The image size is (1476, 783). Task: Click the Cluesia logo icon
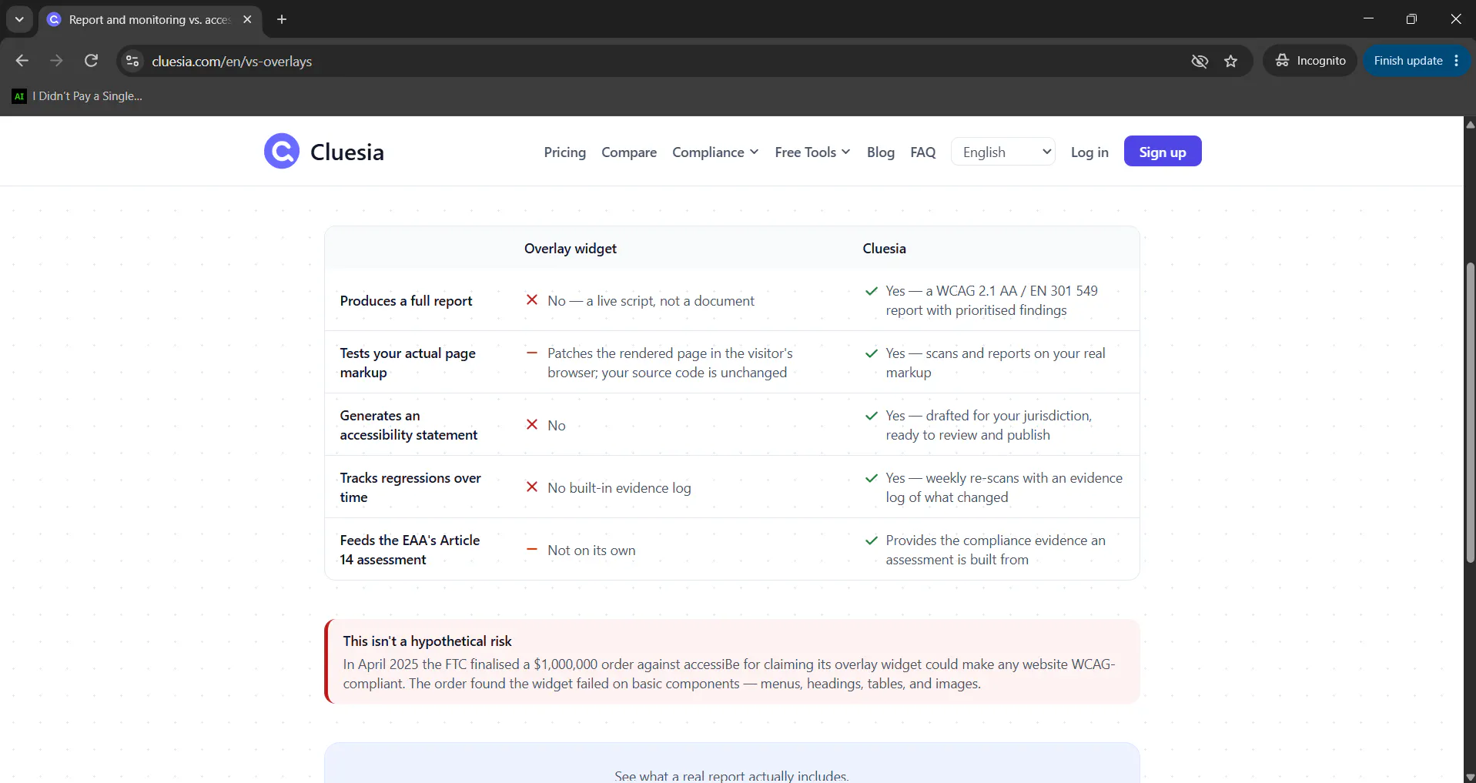point(282,151)
